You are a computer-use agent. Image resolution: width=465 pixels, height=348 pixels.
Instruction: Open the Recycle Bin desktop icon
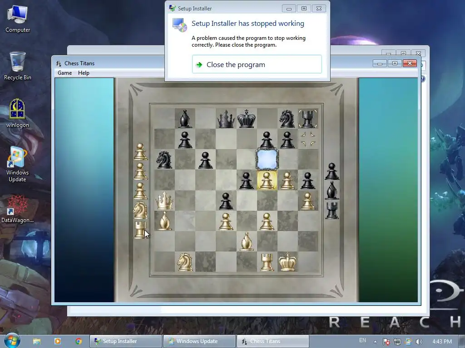coord(18,66)
